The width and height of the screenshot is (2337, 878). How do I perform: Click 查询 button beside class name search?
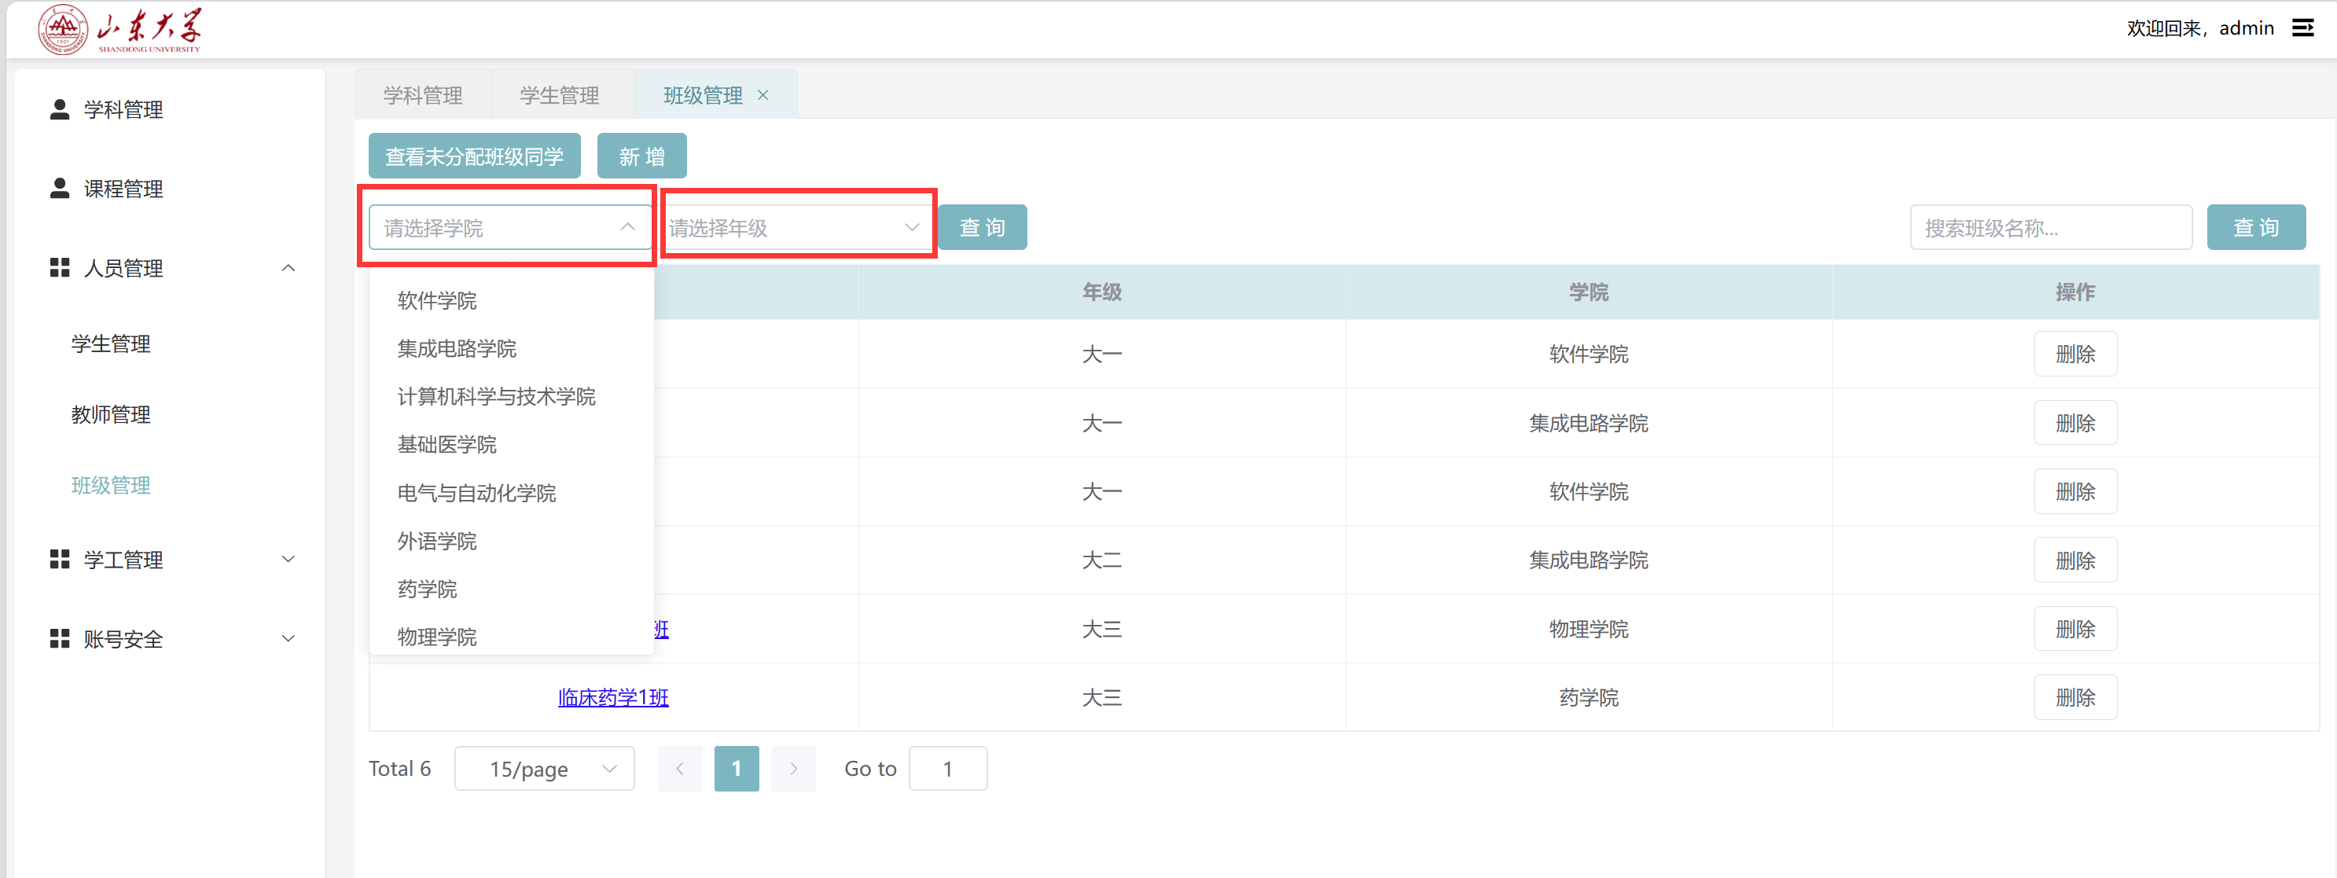pyautogui.click(x=2256, y=226)
